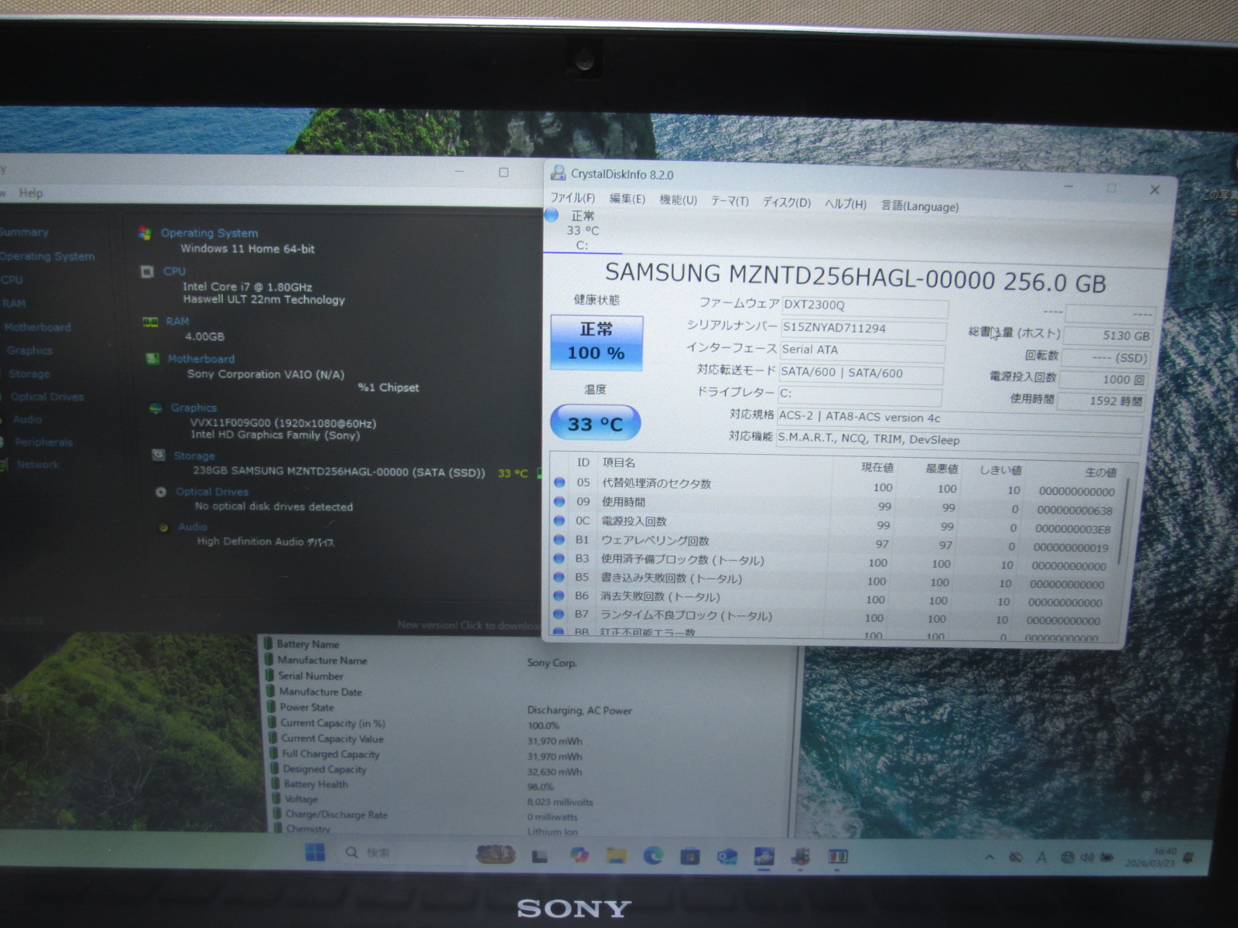
Task: Click the green Motherboard icon in the summary
Action: [x=153, y=359]
